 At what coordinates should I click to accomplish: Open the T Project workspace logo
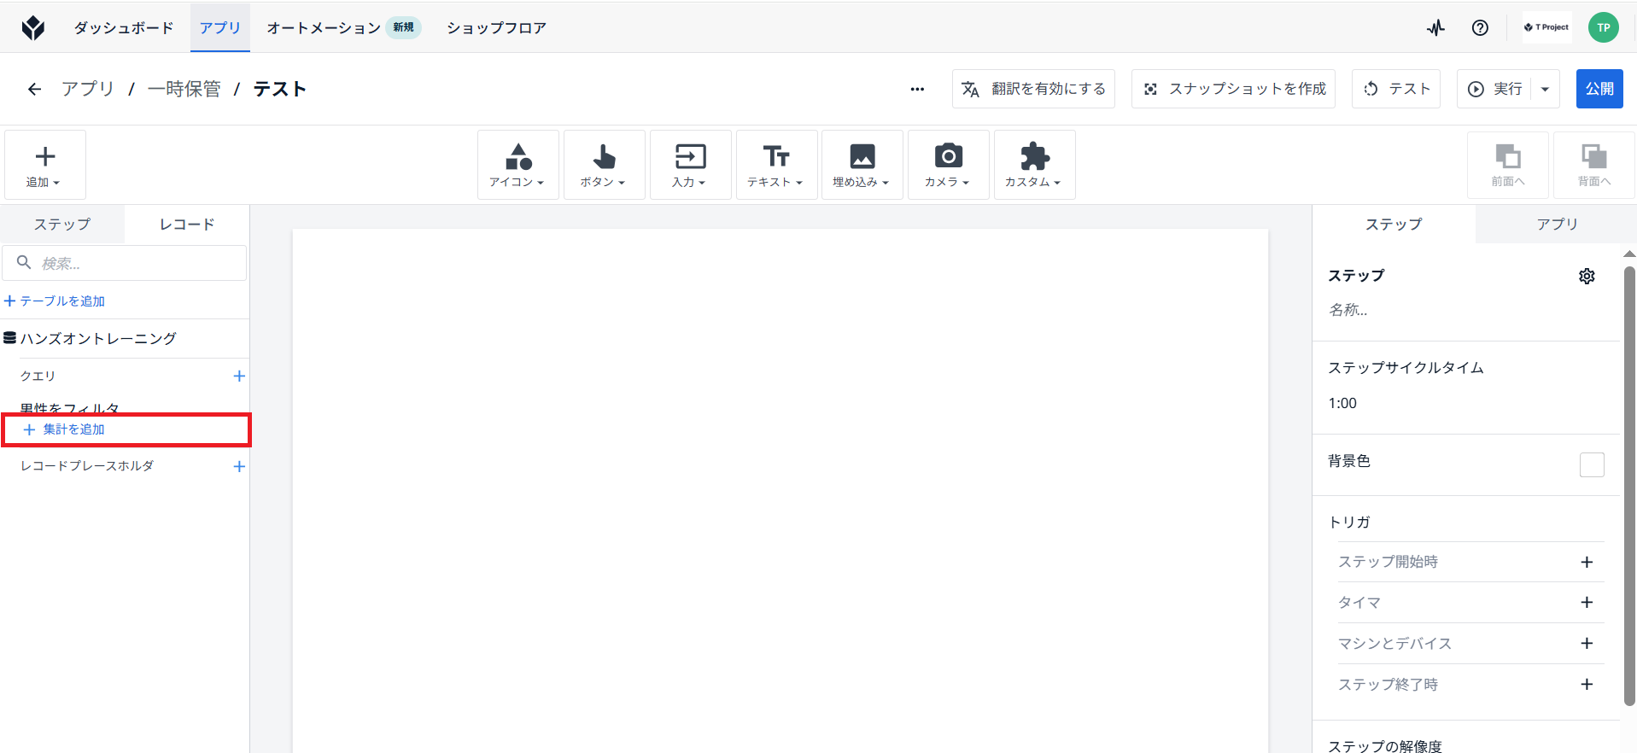[1546, 27]
